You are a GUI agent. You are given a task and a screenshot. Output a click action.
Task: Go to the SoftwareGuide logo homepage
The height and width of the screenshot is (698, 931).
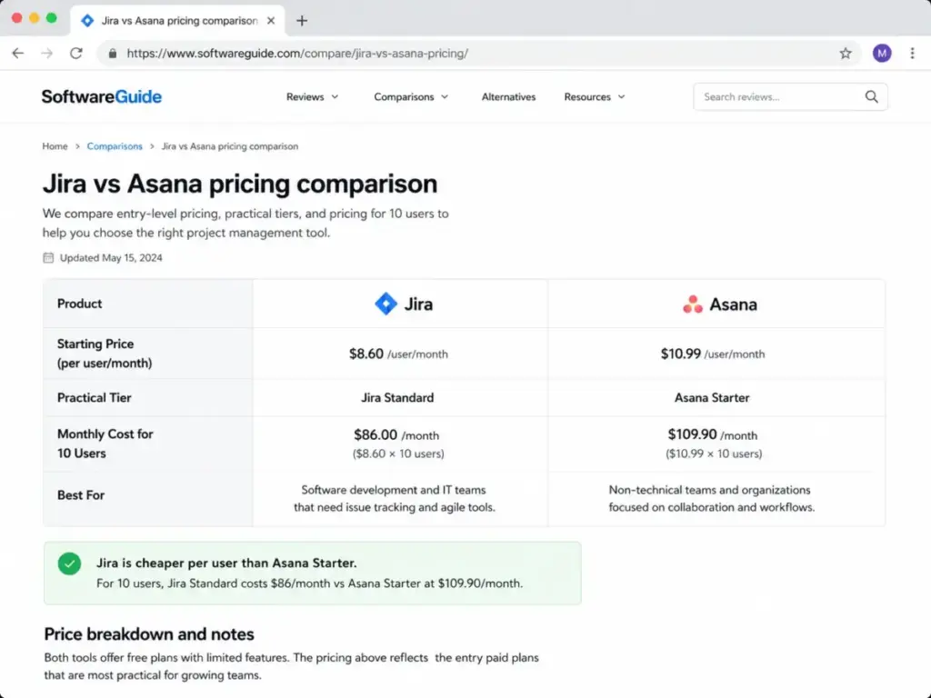102,96
